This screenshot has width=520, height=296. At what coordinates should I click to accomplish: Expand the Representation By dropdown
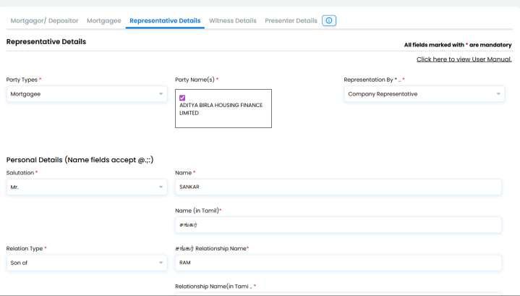[424, 94]
